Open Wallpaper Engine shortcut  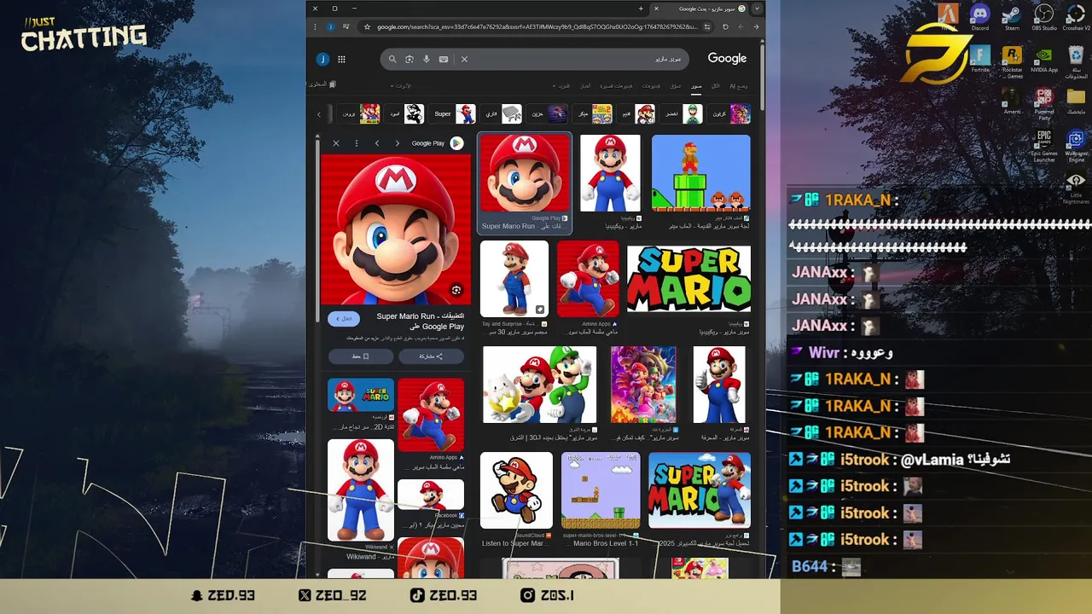coord(1077,146)
